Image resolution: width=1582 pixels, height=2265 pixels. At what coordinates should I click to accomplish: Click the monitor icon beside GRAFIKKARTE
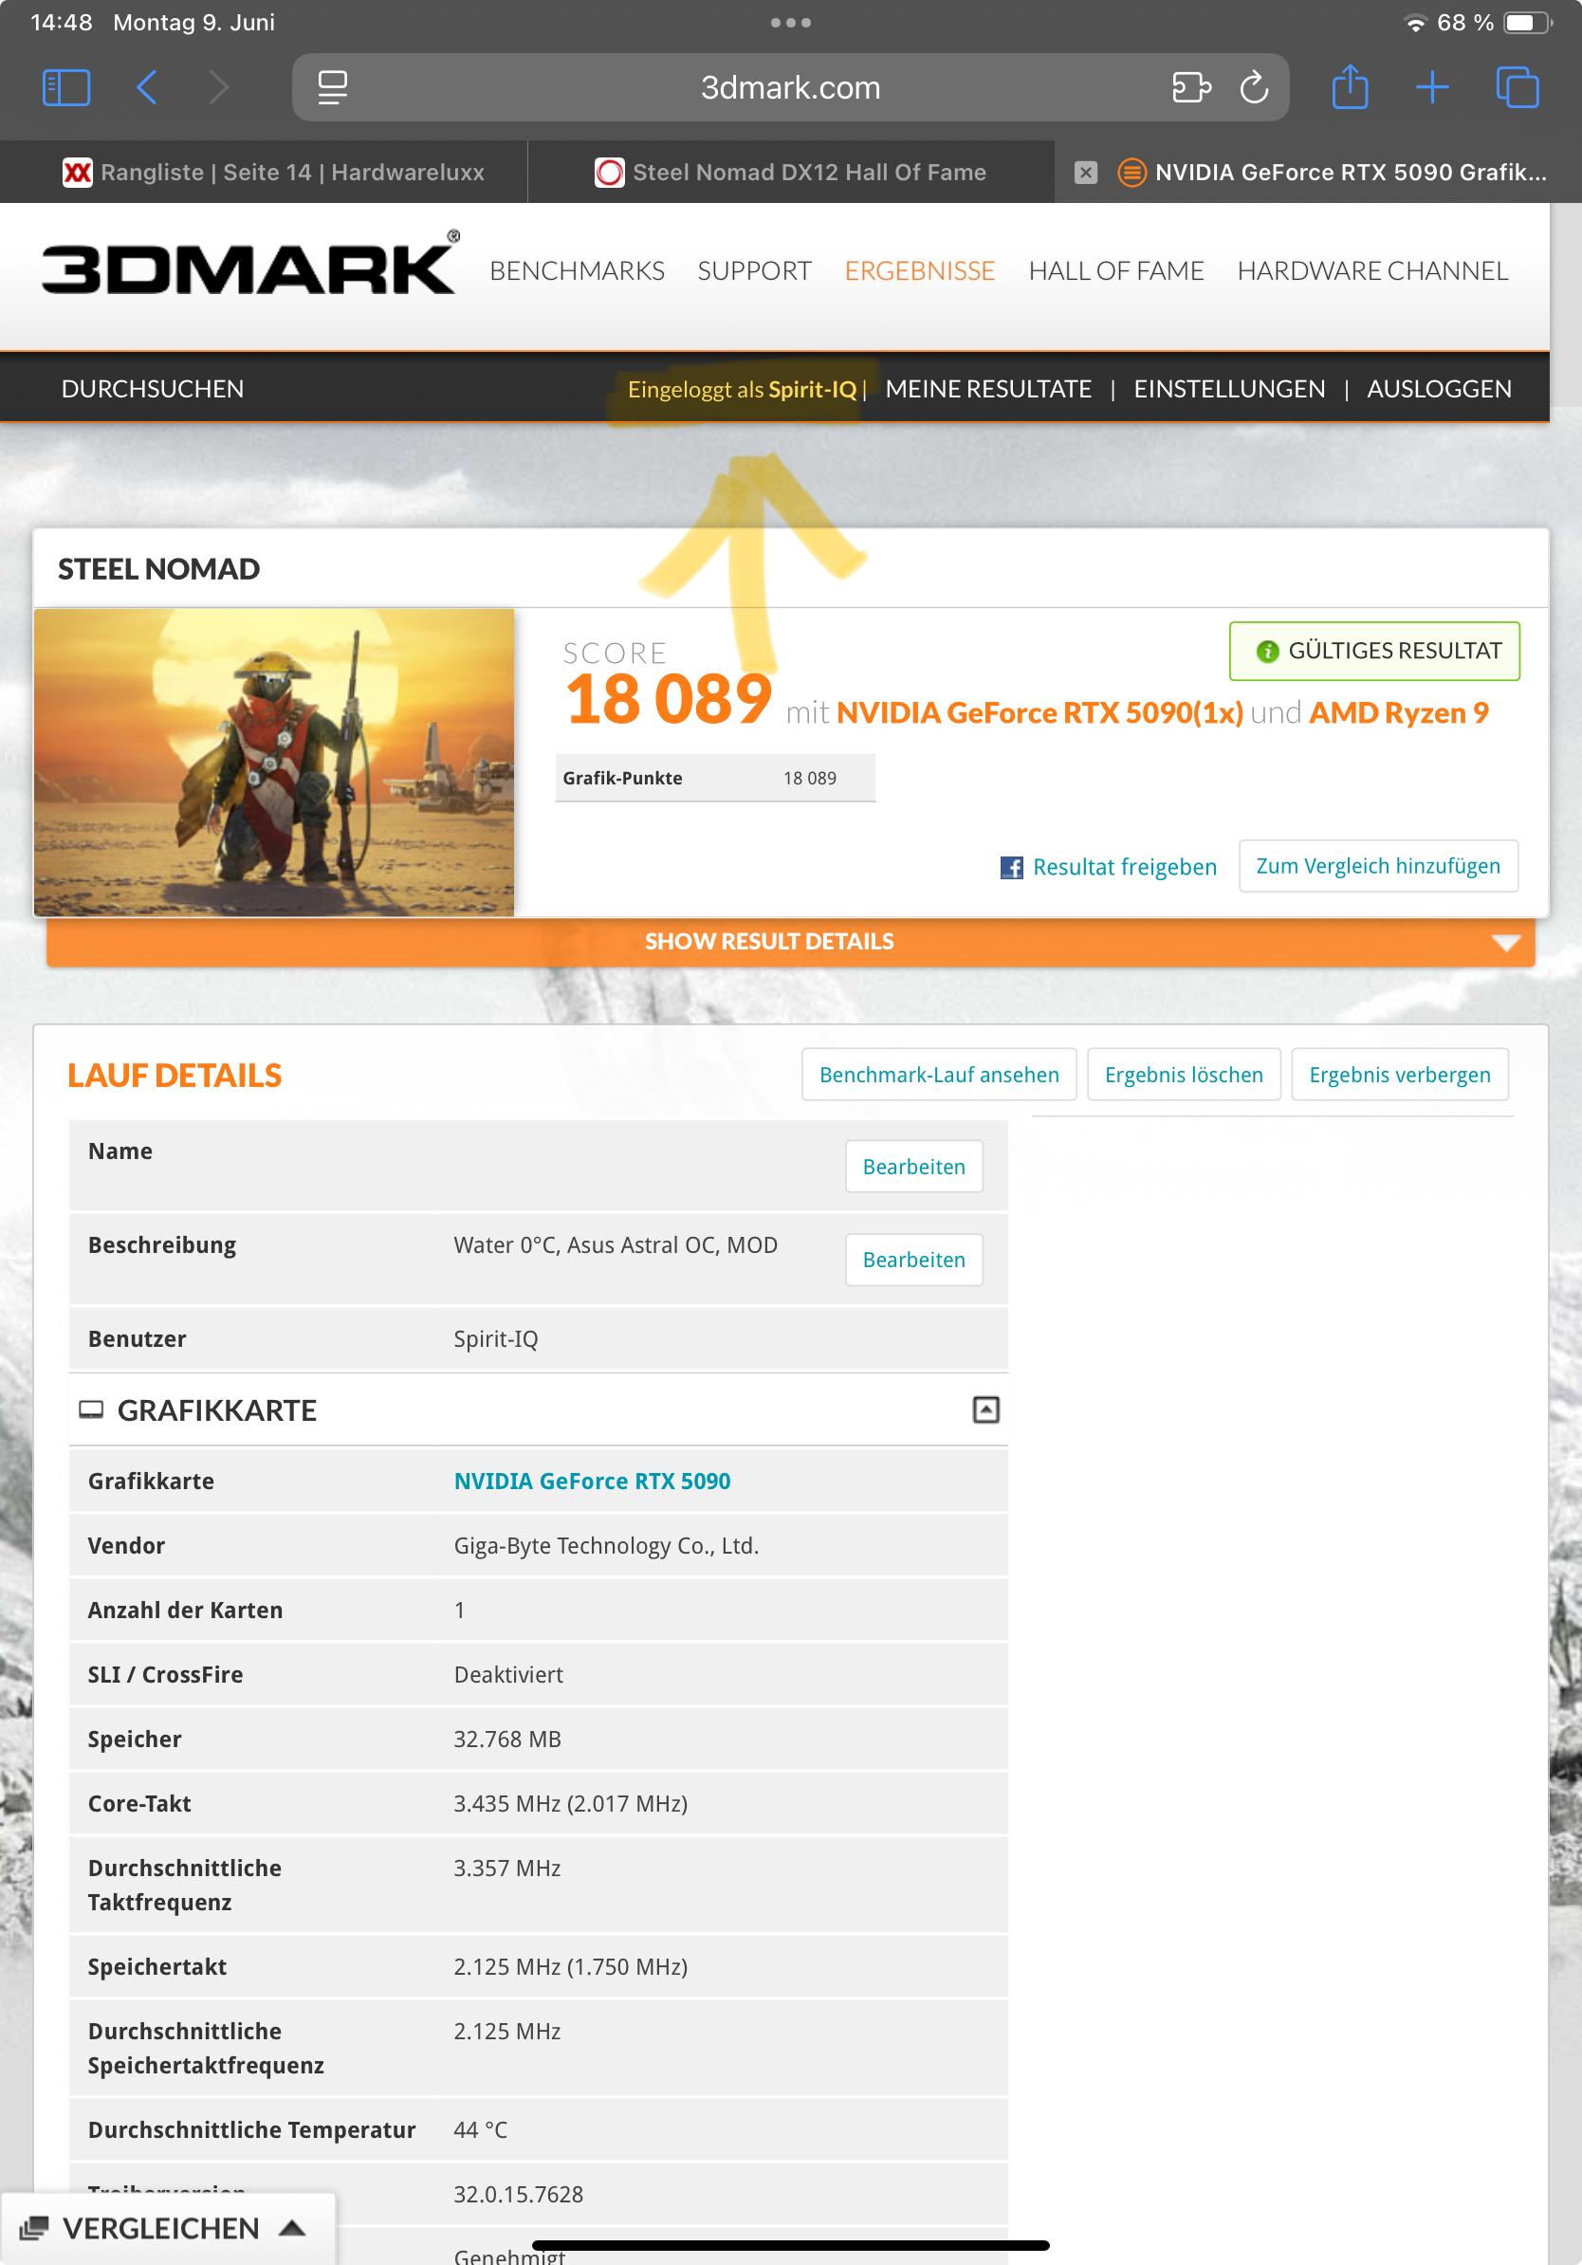(91, 1409)
